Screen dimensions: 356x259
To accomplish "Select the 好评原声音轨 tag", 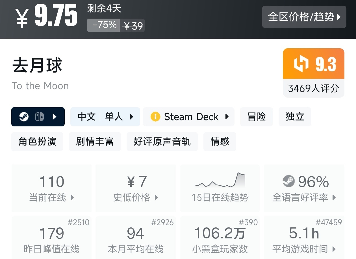I will coord(162,141).
